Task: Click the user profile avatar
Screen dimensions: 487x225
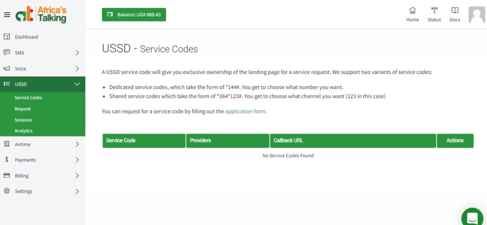Action: coord(476,15)
